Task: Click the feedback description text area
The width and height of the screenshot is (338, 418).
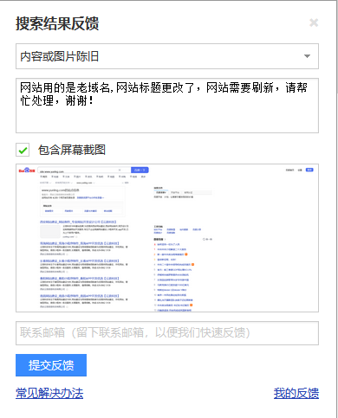Action: pos(167,106)
